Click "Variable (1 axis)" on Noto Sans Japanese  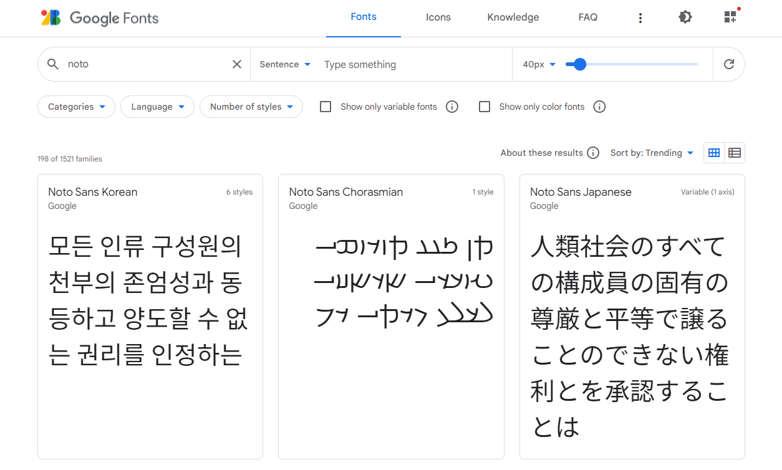coord(708,192)
